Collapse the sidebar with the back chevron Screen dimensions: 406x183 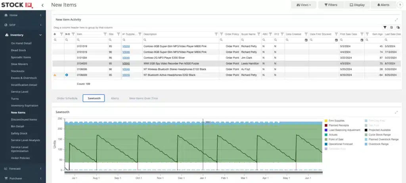click(42, 5)
